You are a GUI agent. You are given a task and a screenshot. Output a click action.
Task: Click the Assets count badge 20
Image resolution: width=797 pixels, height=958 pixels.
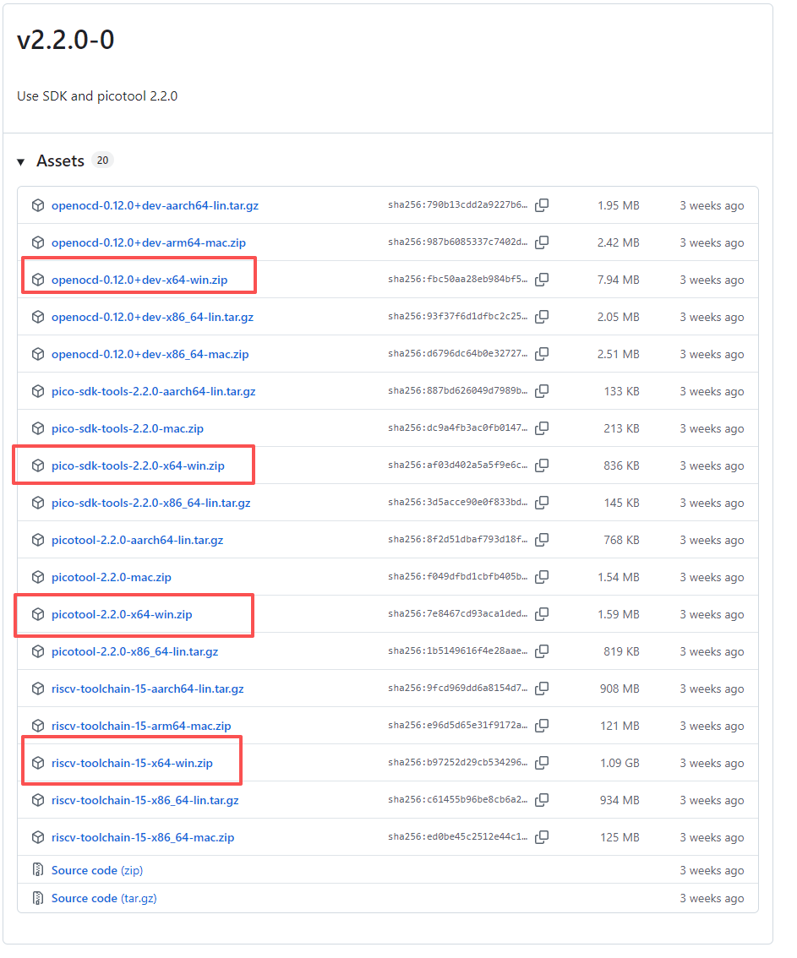coord(102,160)
